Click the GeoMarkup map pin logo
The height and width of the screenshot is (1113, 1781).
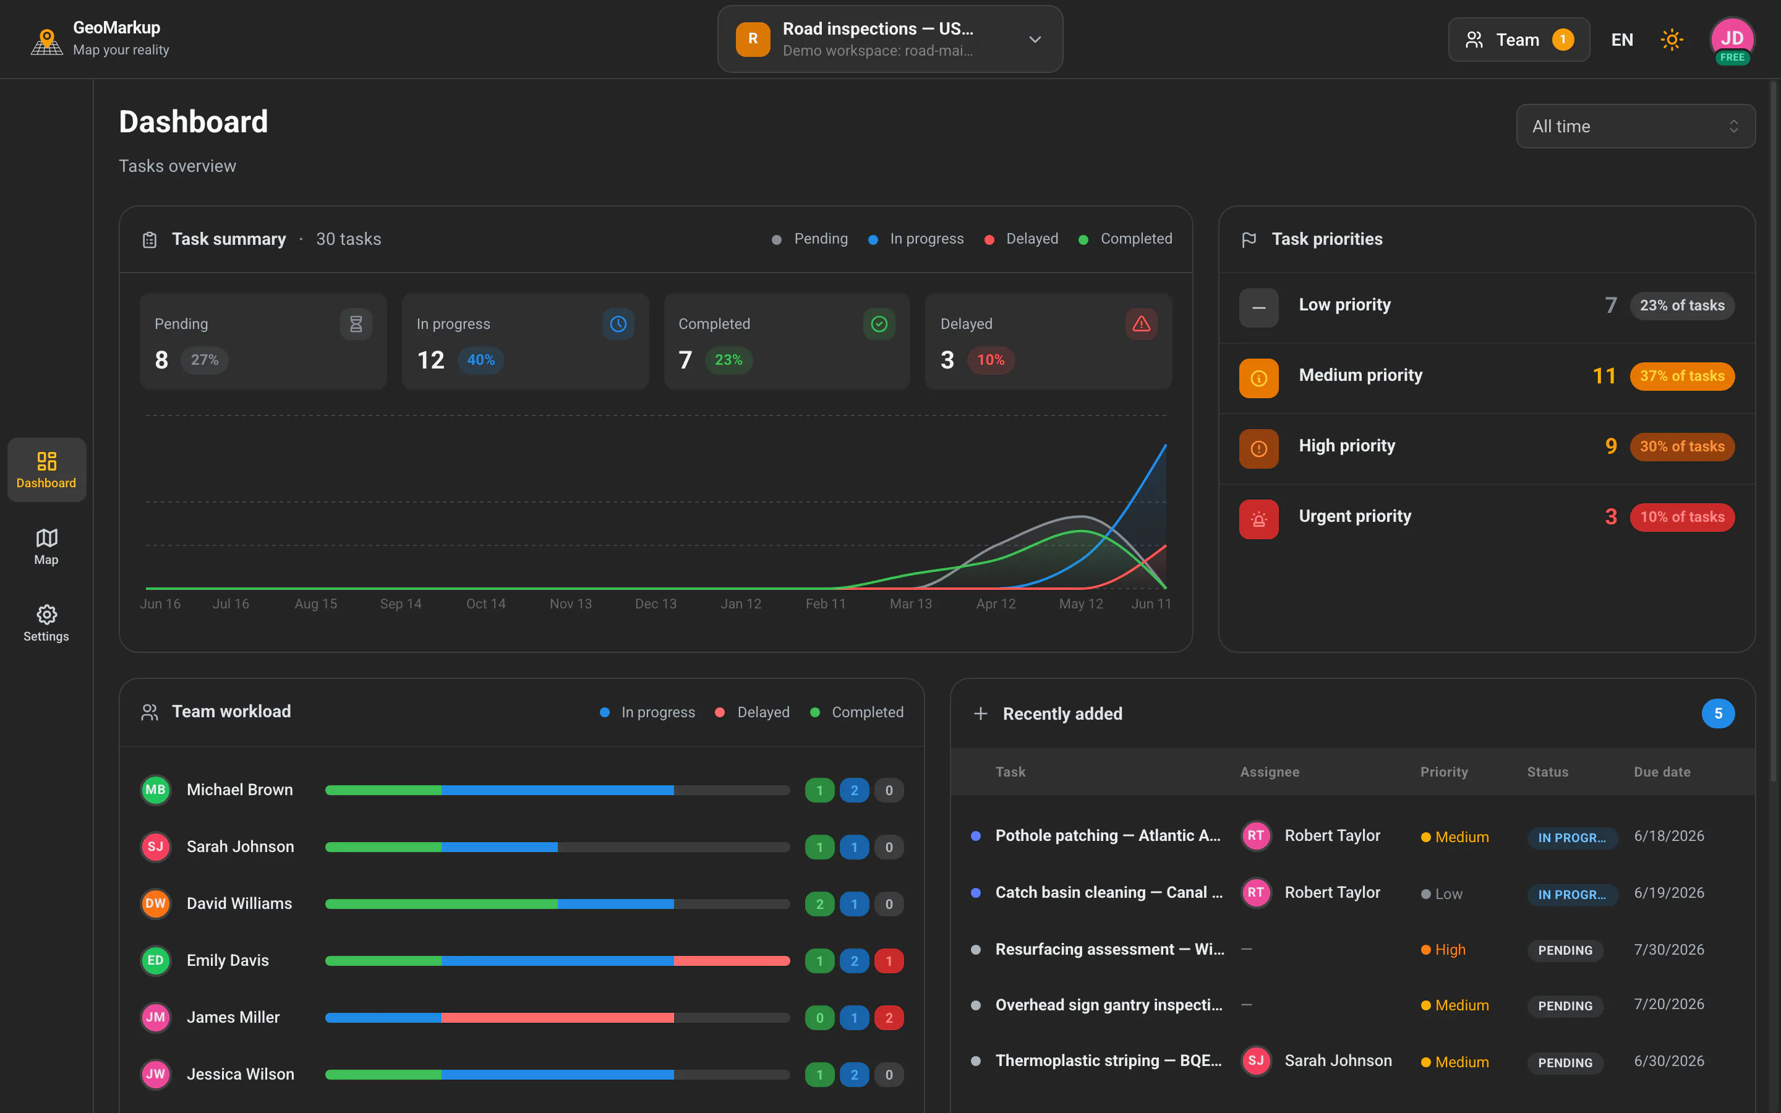46,41
